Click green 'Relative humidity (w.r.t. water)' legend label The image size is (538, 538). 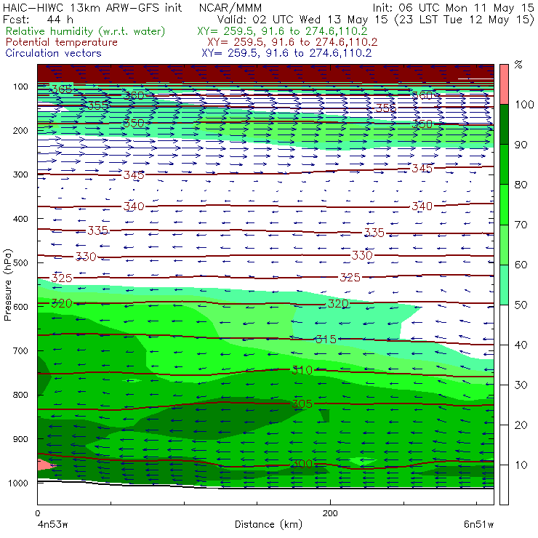coord(86,31)
